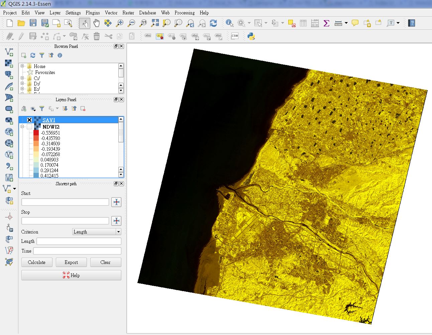The image size is (432, 335).
Task: Click the blue 0.412415 legend swatch
Action: (x=36, y=175)
